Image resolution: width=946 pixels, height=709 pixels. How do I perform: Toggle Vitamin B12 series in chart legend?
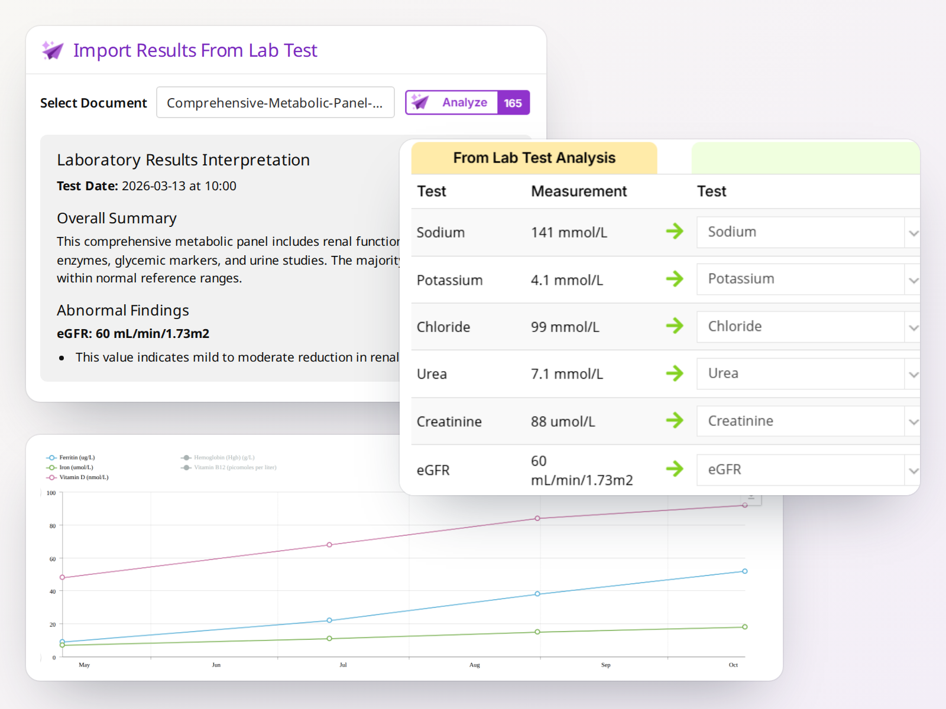[229, 467]
